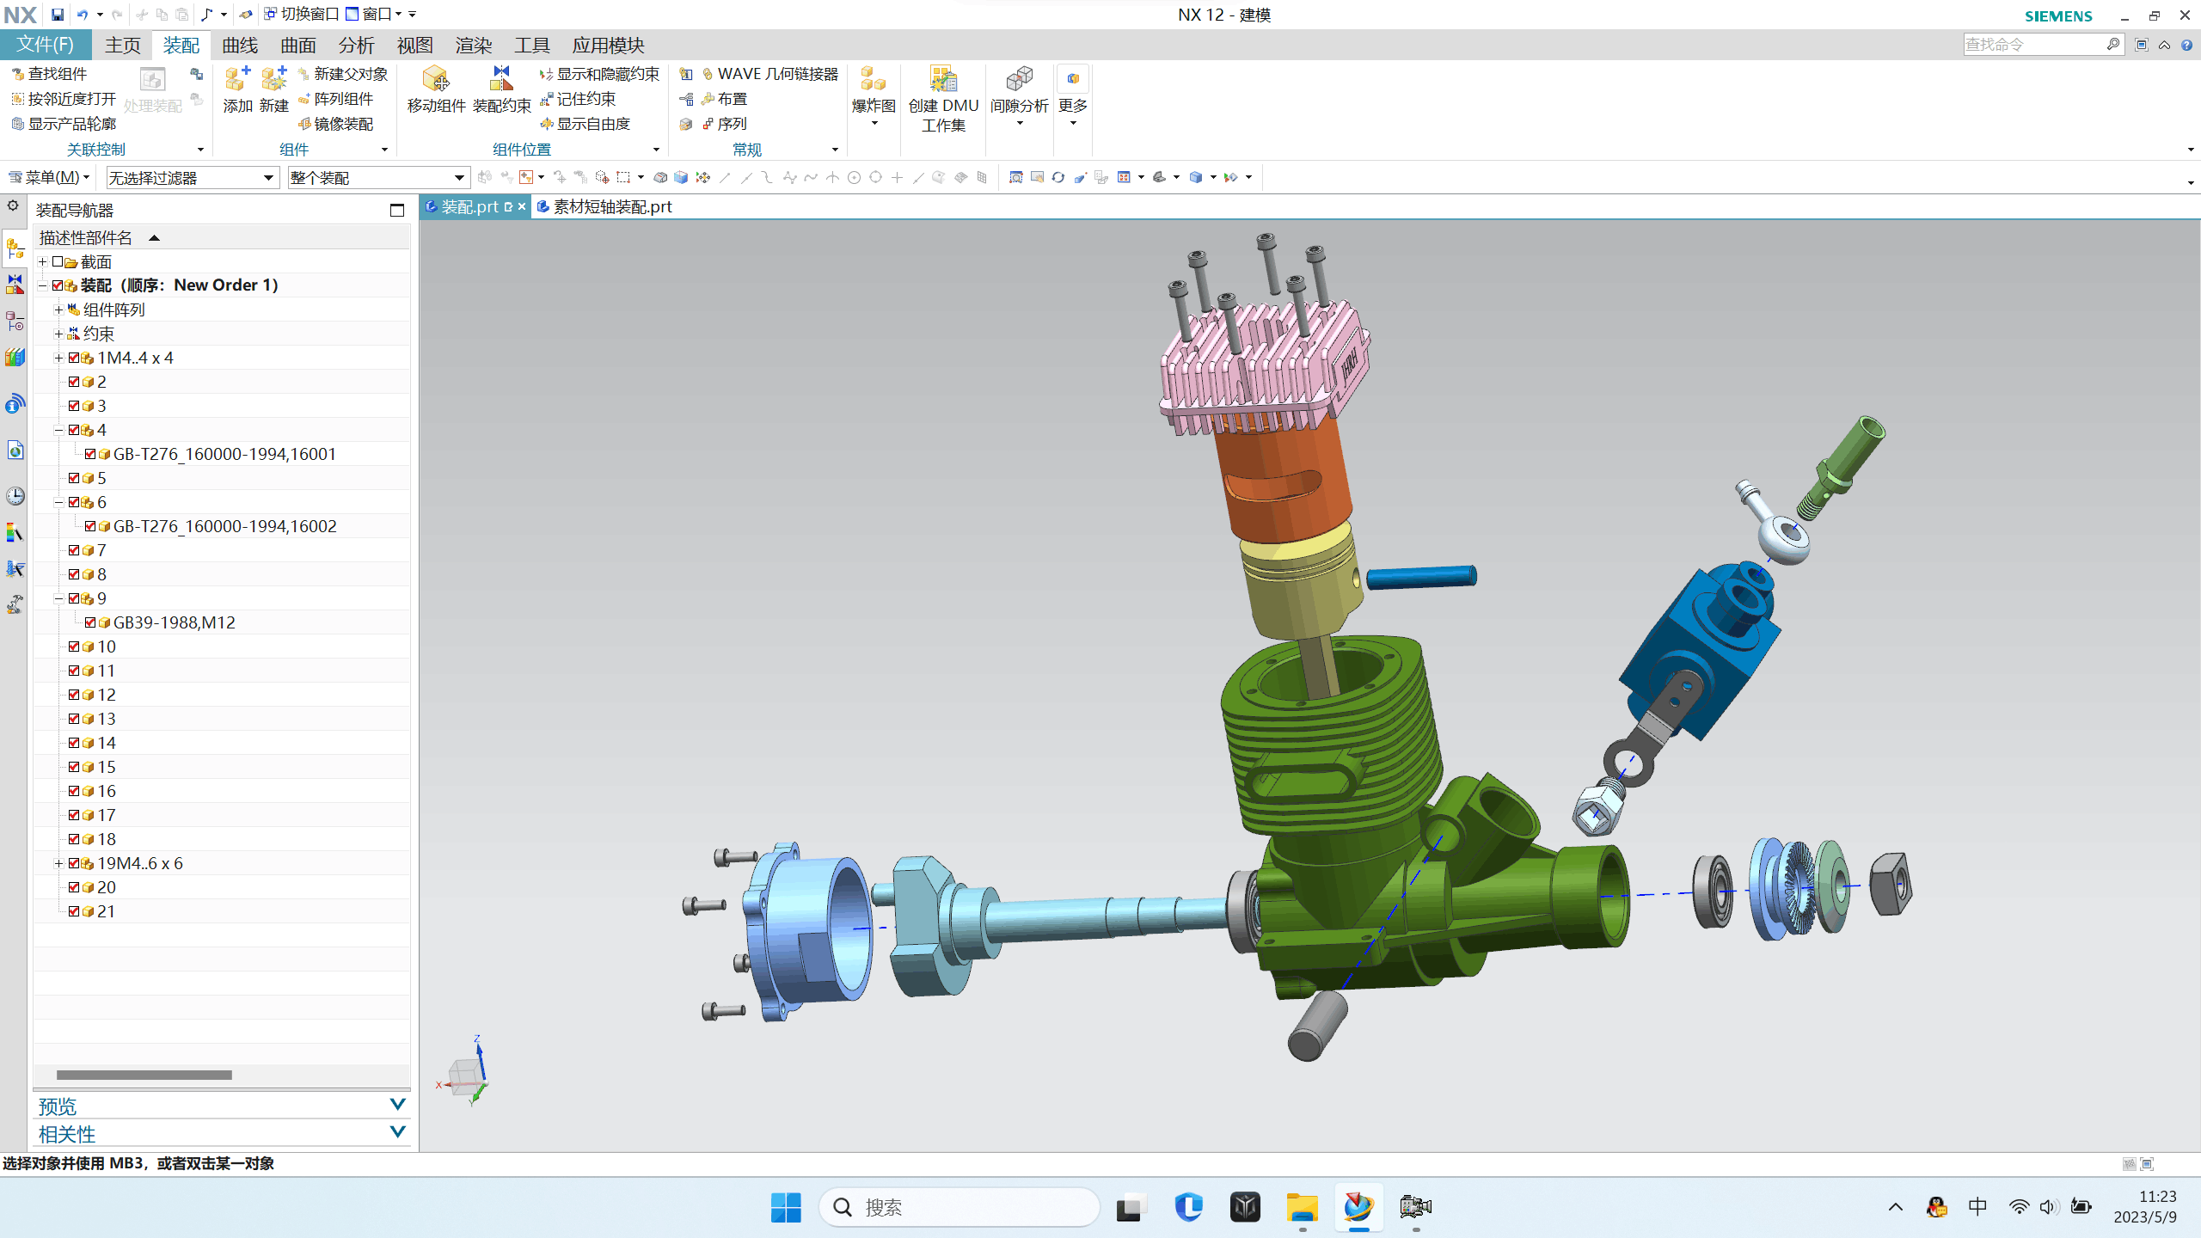Click the 查找组件 find component tool

tap(49, 74)
